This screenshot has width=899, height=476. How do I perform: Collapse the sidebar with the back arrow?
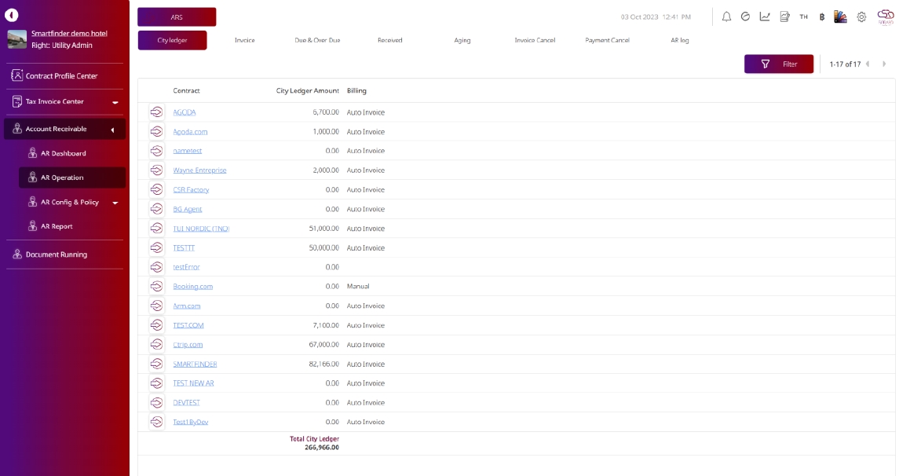click(12, 15)
